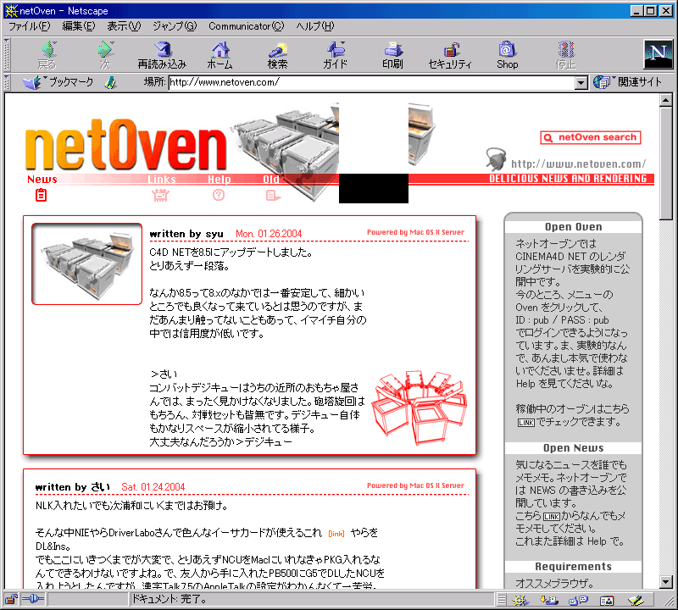Click the Old archive icon
This screenshot has width=678, height=610.
point(272,196)
